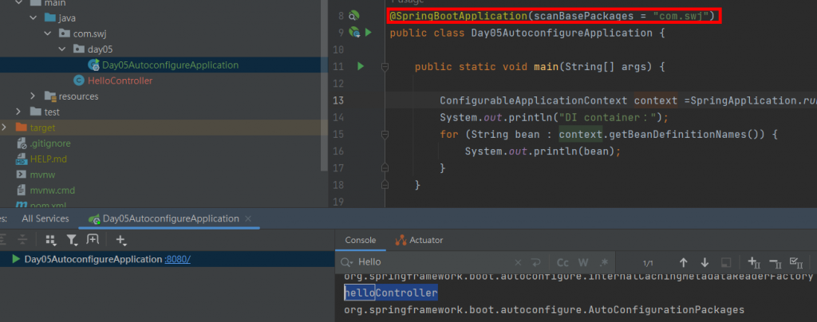Screen dimensions: 817x322
Task: Click Collapse All in services toolbar
Action: [x=22, y=239]
